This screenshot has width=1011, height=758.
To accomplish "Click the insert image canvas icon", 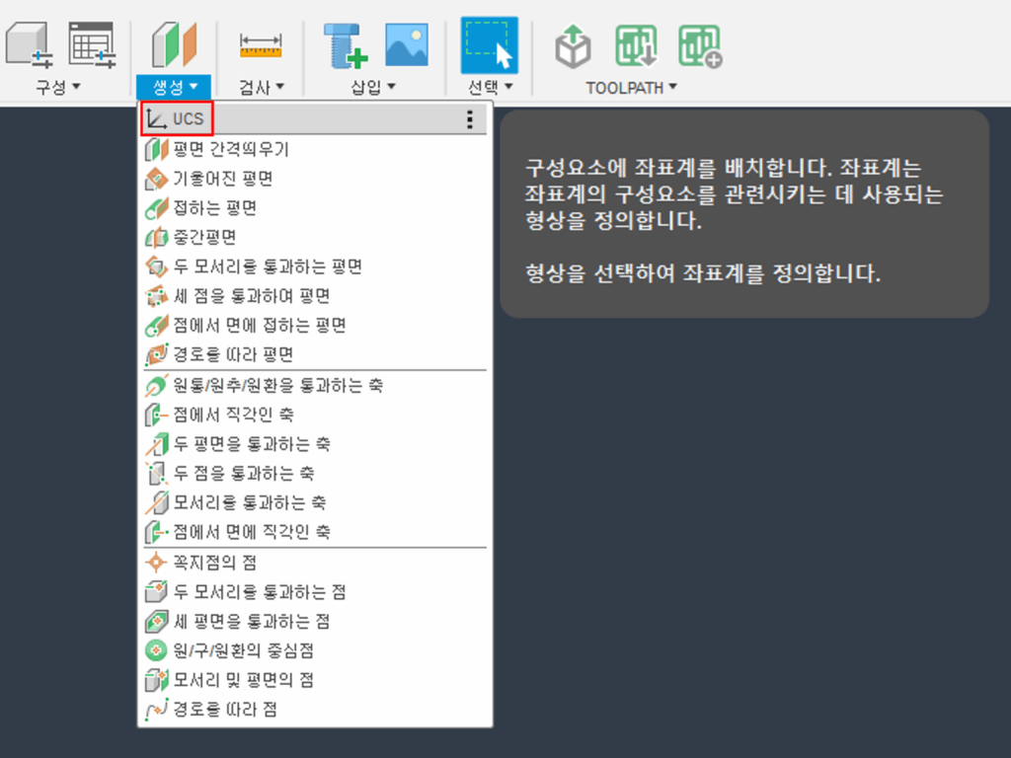I will point(406,44).
